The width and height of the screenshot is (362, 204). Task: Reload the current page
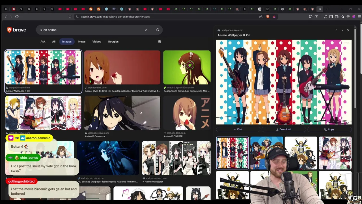tap(17, 17)
